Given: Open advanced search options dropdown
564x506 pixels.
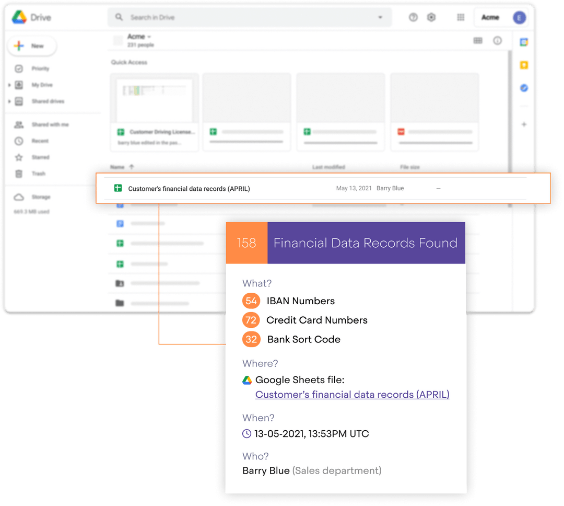Looking at the screenshot, I should click(x=380, y=17).
